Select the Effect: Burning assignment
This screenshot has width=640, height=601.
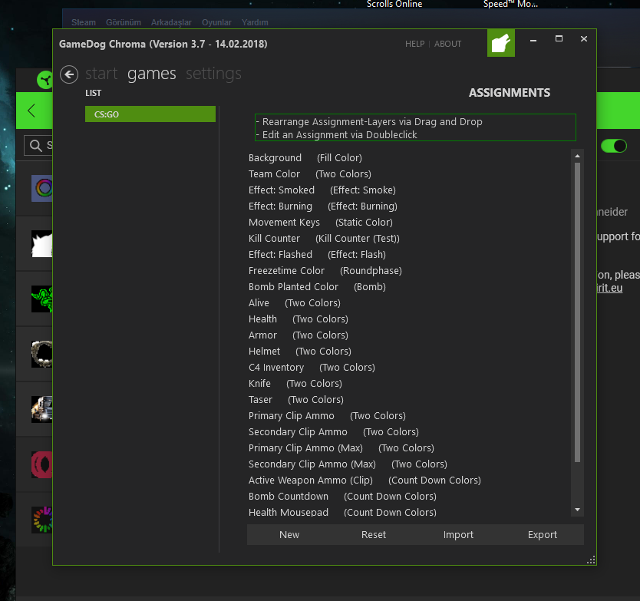[x=323, y=206]
